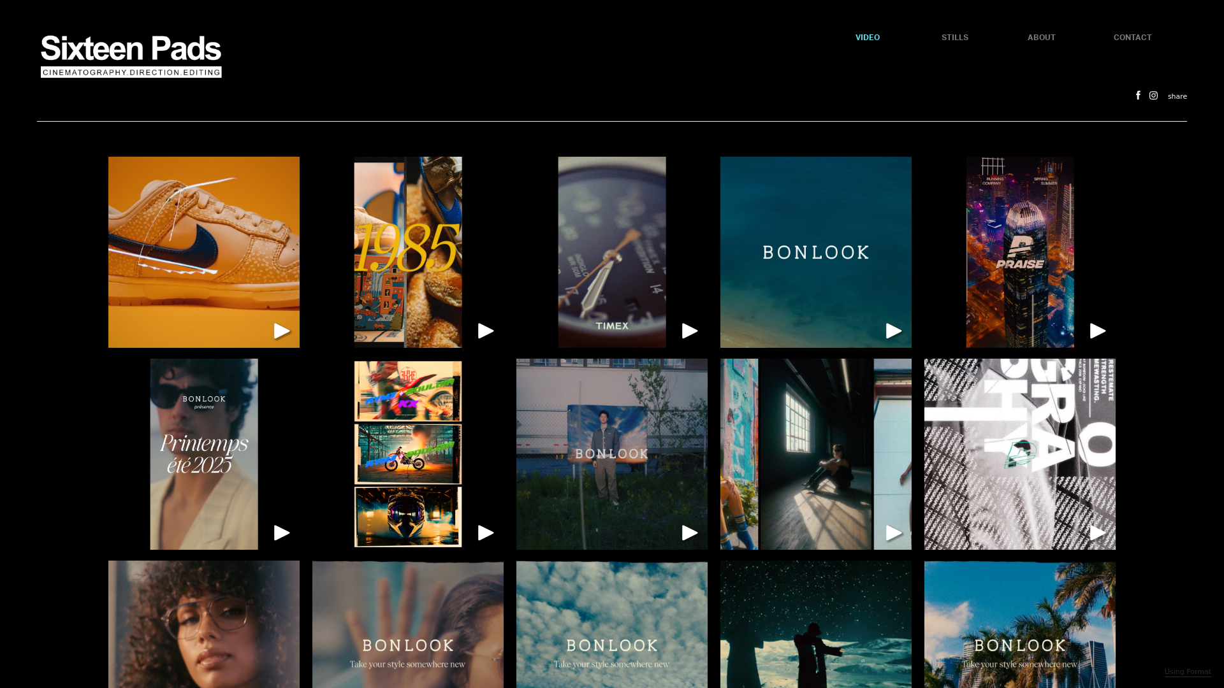Open the STILLS menu item
Screen dimensions: 1224x688
point(954,38)
